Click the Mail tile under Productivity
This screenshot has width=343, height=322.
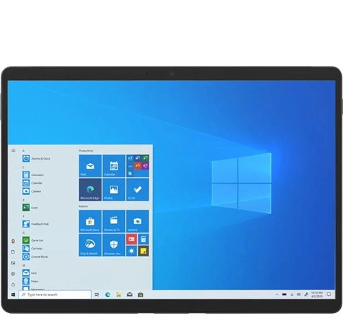point(90,166)
